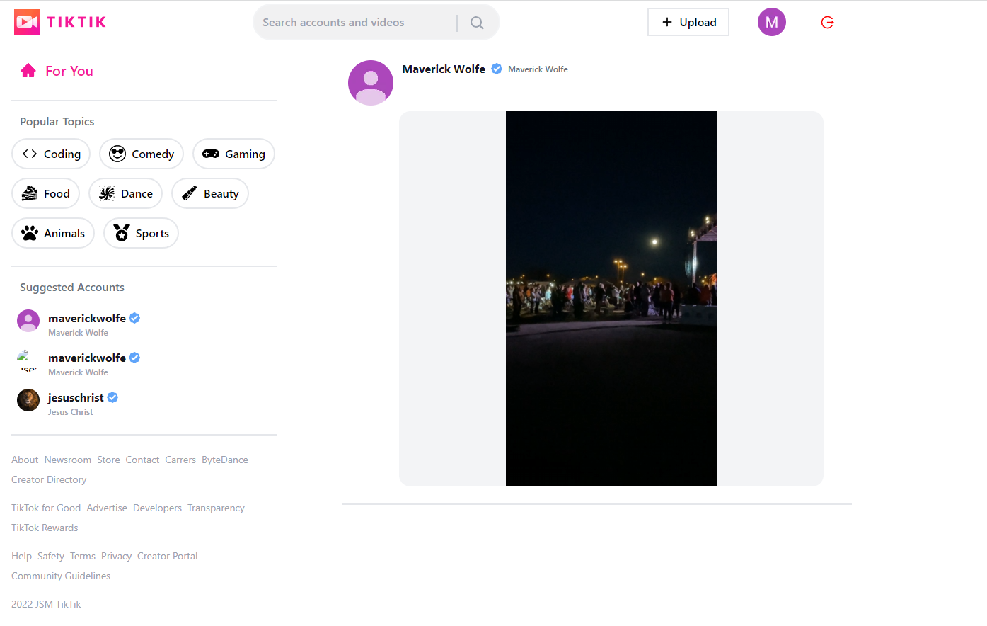Click TikTok for Good footer link
This screenshot has height=626, width=987.
coord(46,508)
